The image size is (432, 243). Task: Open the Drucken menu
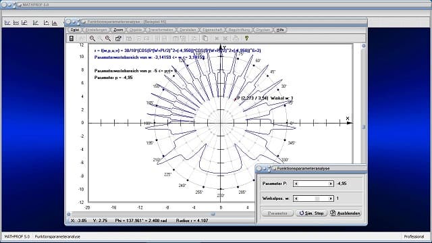coord(263,30)
